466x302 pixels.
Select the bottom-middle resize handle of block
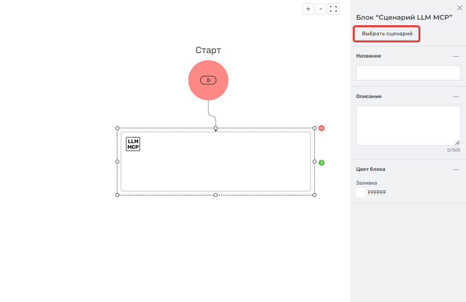pyautogui.click(x=216, y=195)
